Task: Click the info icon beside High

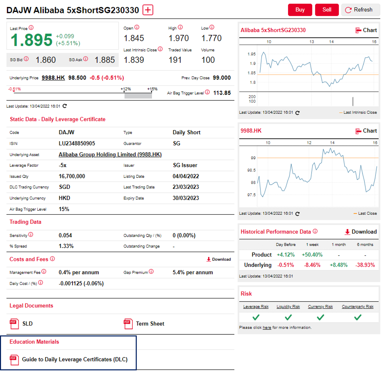Action: 180,27
